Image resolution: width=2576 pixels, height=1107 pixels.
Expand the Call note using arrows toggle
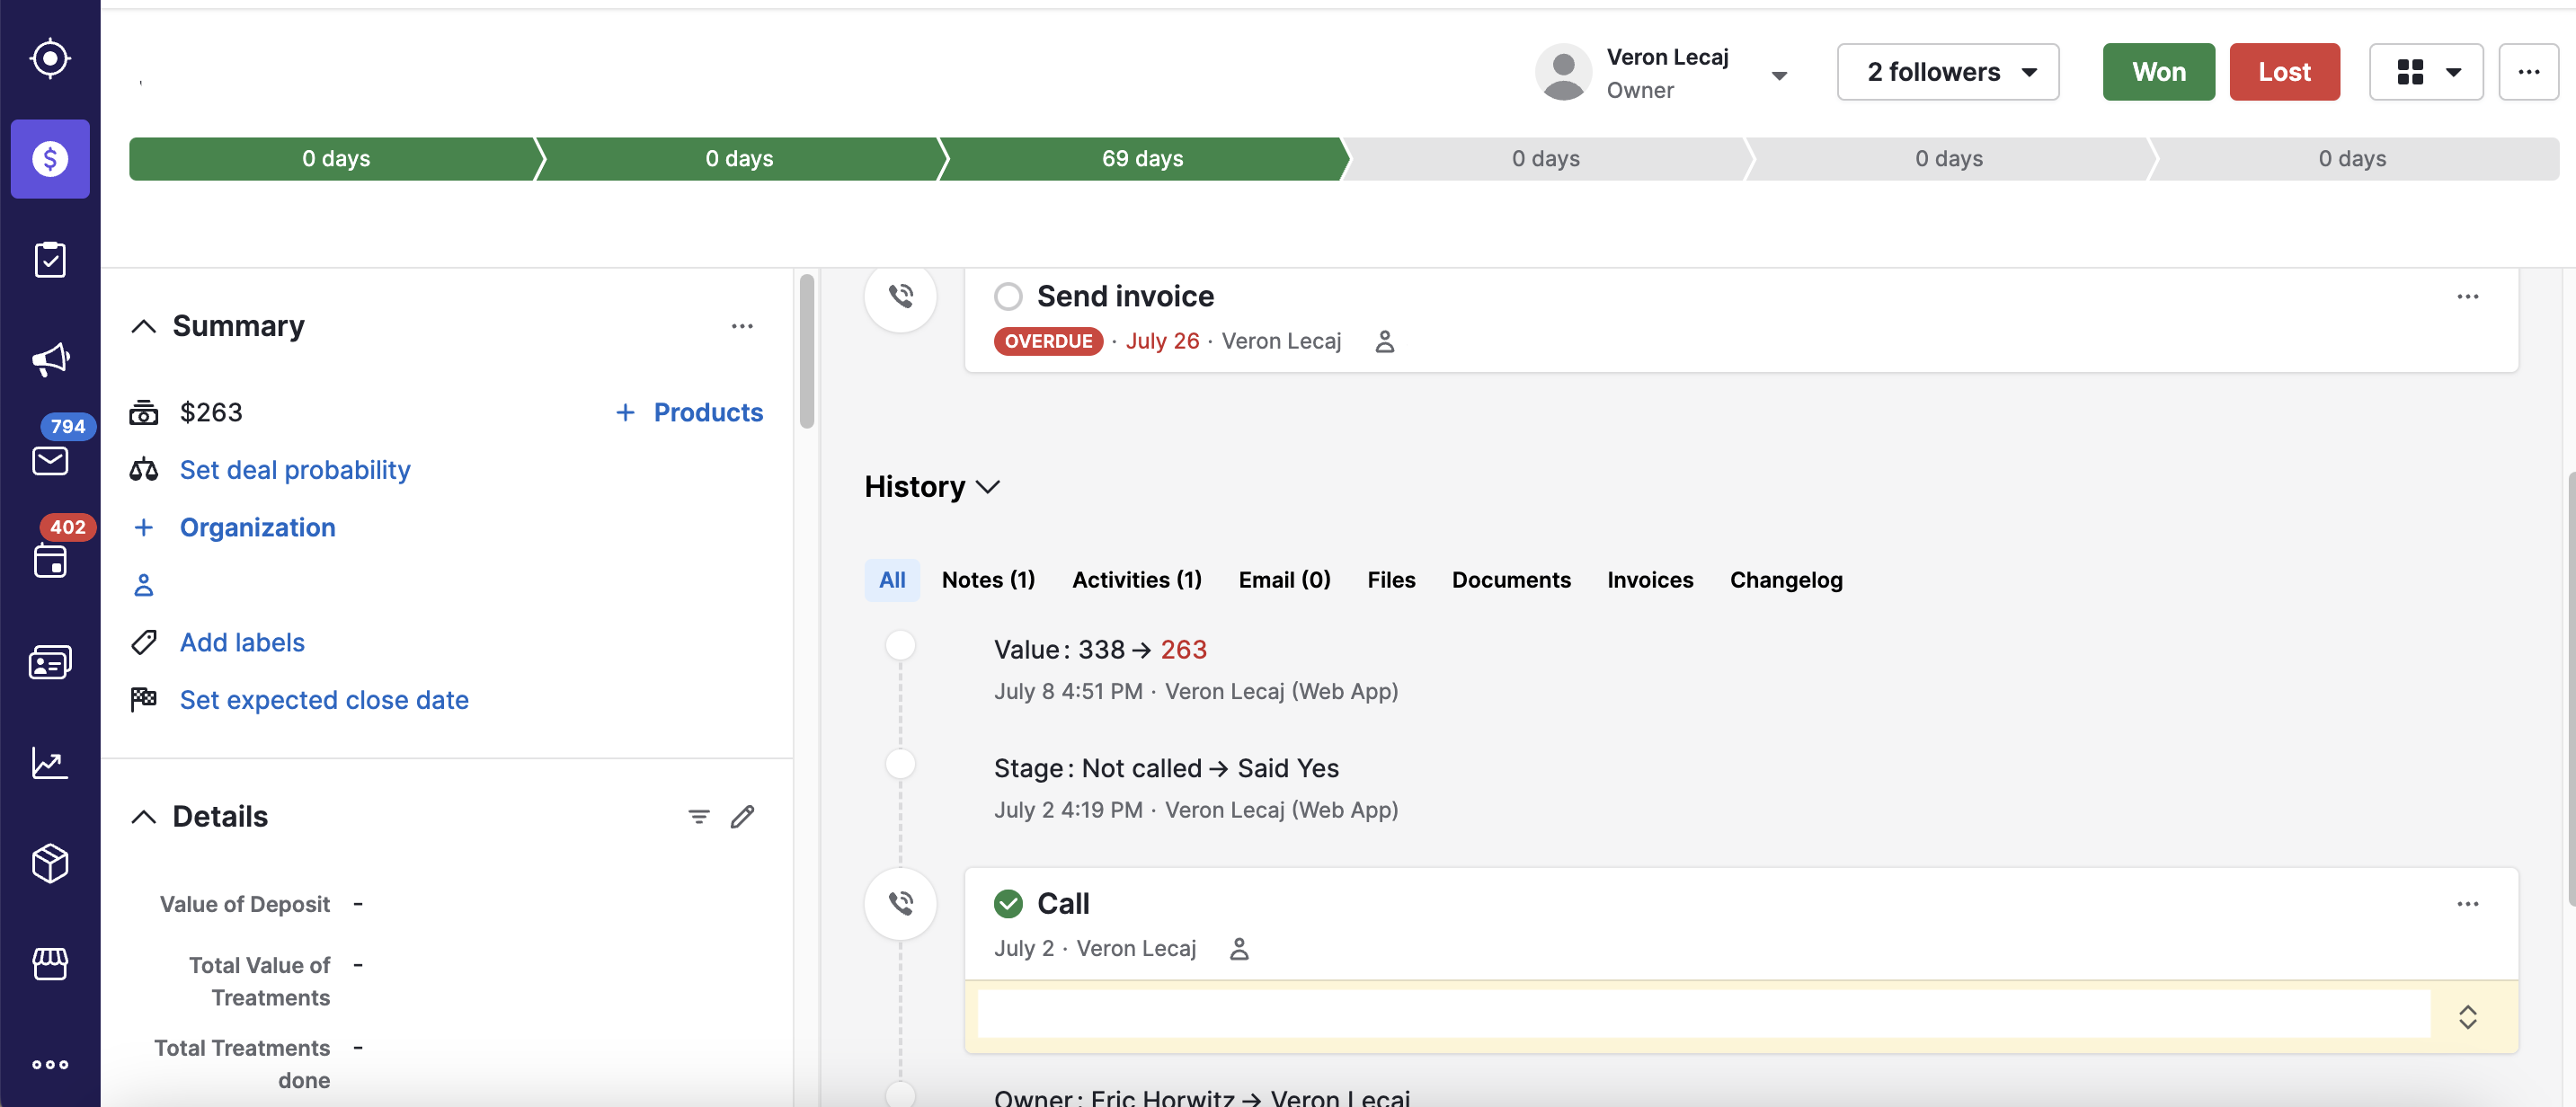[2467, 1016]
